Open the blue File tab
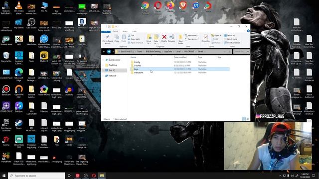The width and height of the screenshot is (319, 179). (x=106, y=31)
